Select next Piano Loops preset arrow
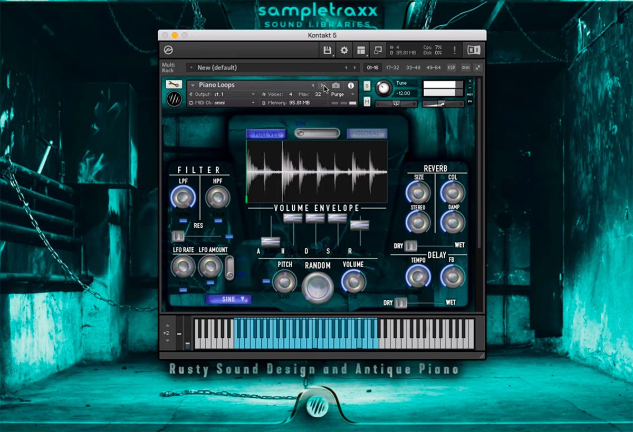 point(323,85)
